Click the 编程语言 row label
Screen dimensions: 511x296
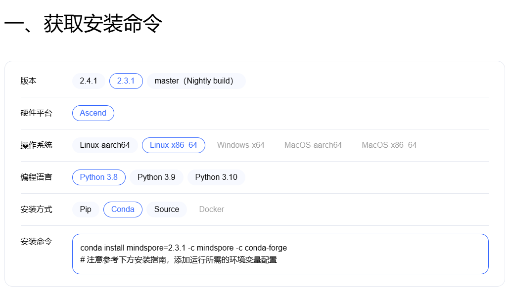(x=36, y=177)
